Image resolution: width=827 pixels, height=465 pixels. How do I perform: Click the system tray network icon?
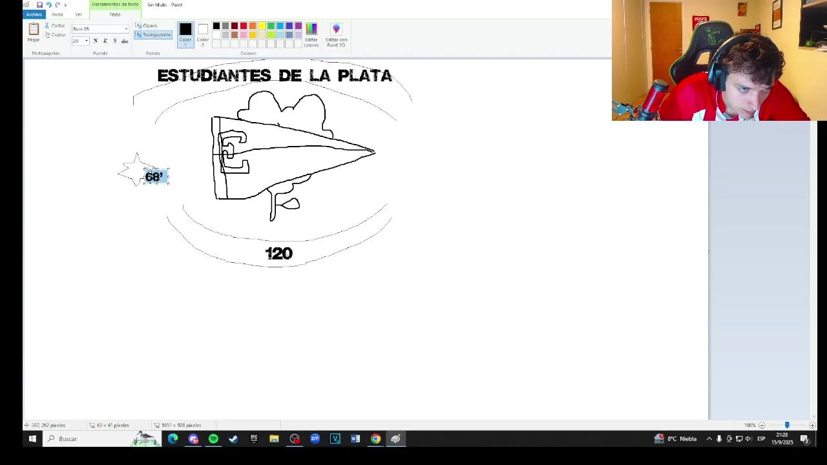pyautogui.click(x=738, y=439)
